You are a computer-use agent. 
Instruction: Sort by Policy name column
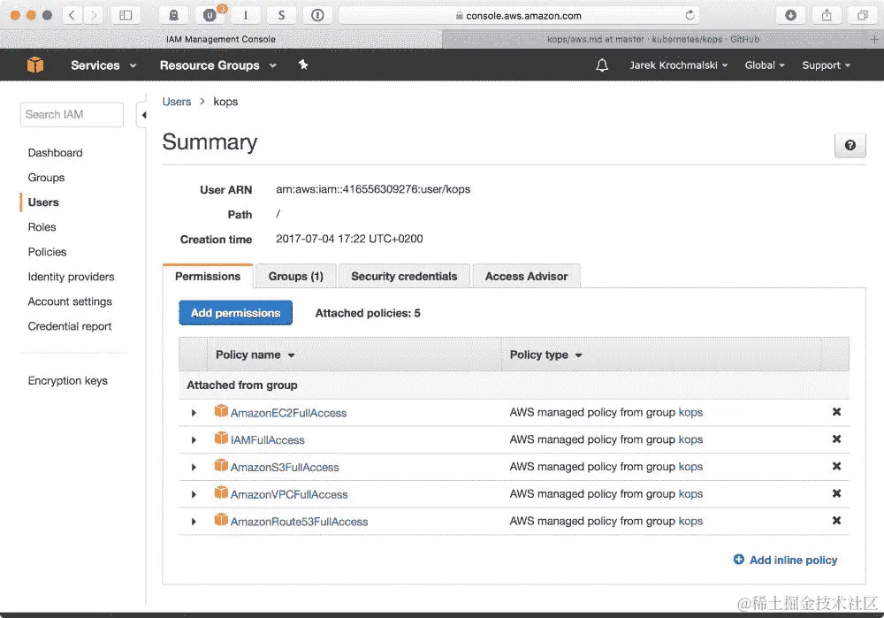255,355
